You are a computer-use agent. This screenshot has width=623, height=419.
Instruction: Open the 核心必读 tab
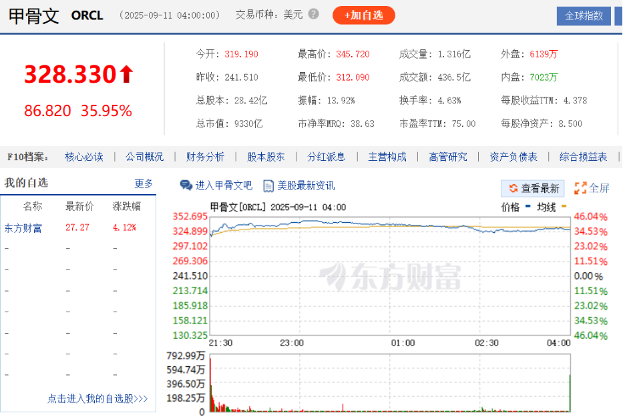(x=84, y=157)
